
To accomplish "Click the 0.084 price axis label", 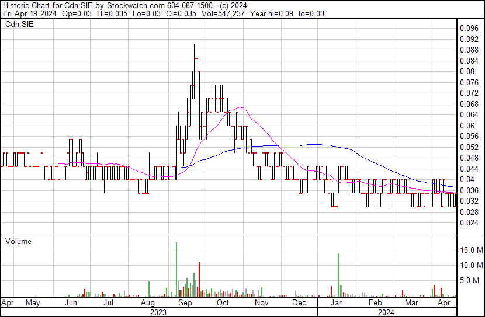I will [x=469, y=61].
